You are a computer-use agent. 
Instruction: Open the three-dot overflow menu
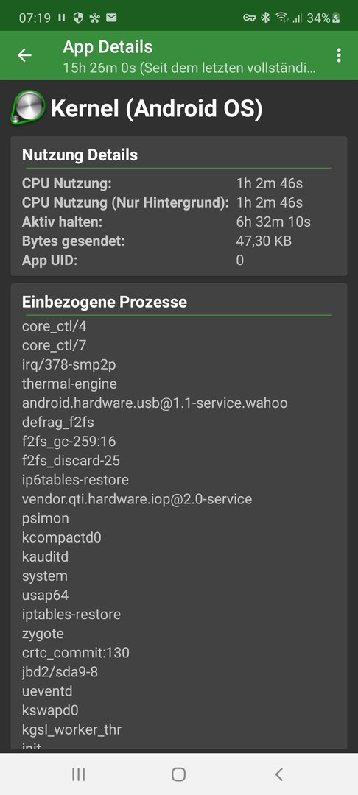click(x=339, y=55)
